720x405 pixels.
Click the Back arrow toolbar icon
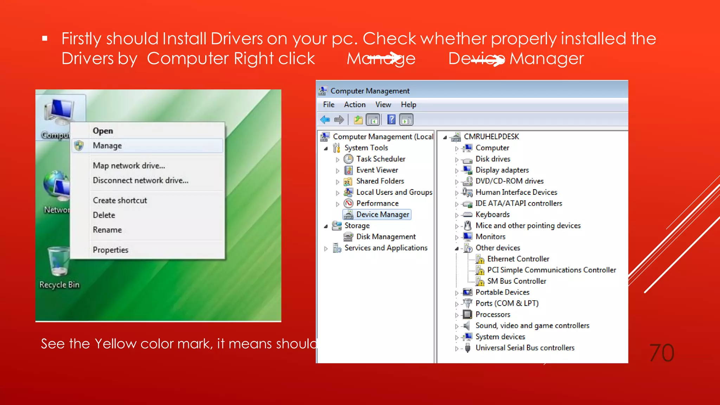pos(325,120)
